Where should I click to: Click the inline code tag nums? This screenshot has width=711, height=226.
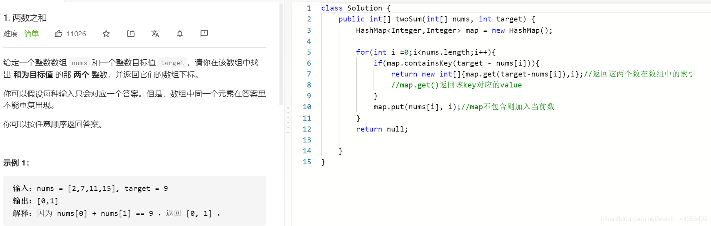coord(79,63)
